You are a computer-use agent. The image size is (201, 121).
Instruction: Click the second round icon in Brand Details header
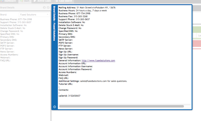click(48, 7)
